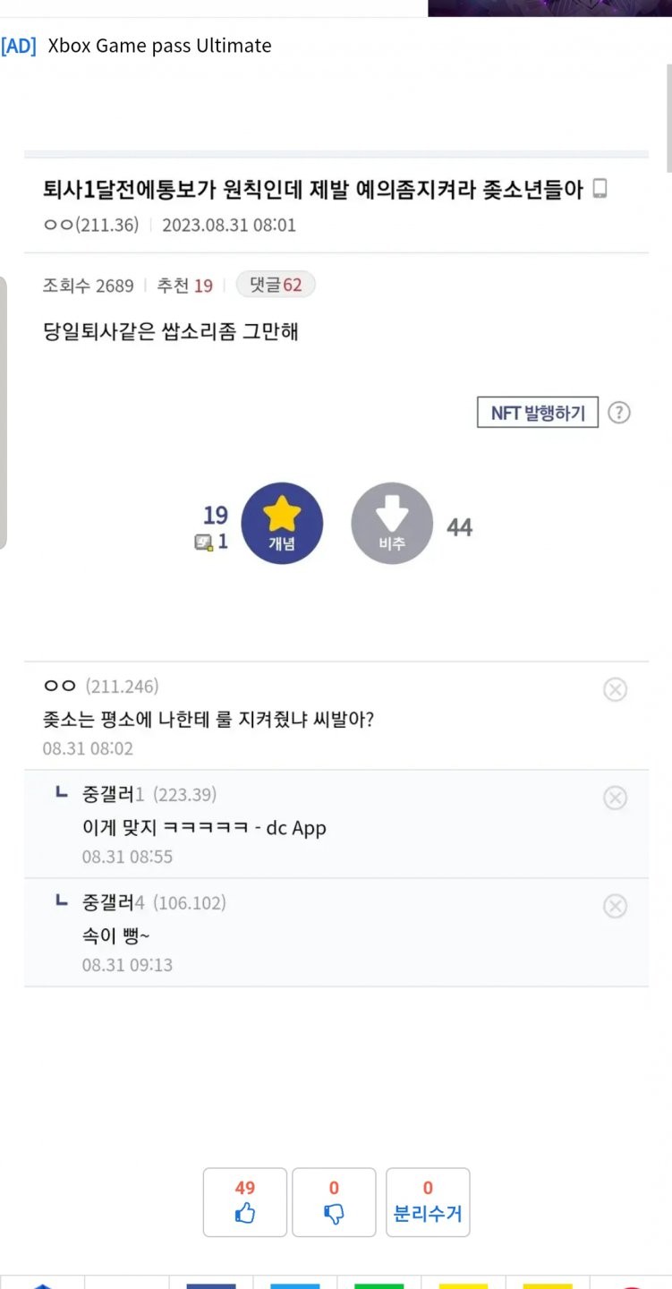Delete 중갤러4's reply with X icon

(615, 907)
